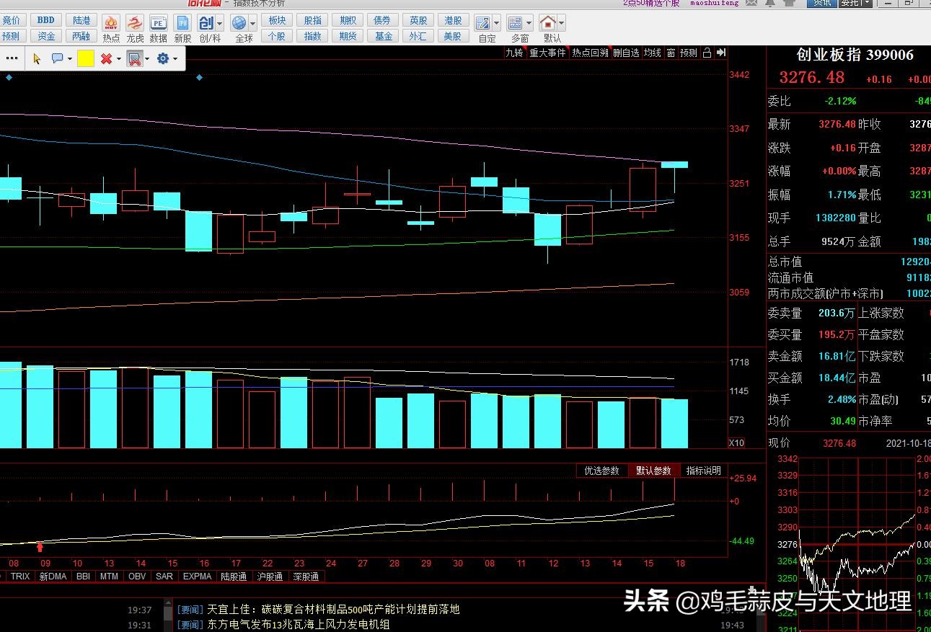Select the arrow pointer annotation tool
This screenshot has width=931, height=632.
pos(37,59)
